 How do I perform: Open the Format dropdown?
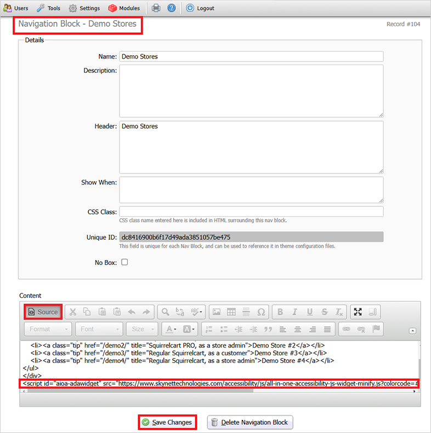tap(48, 329)
